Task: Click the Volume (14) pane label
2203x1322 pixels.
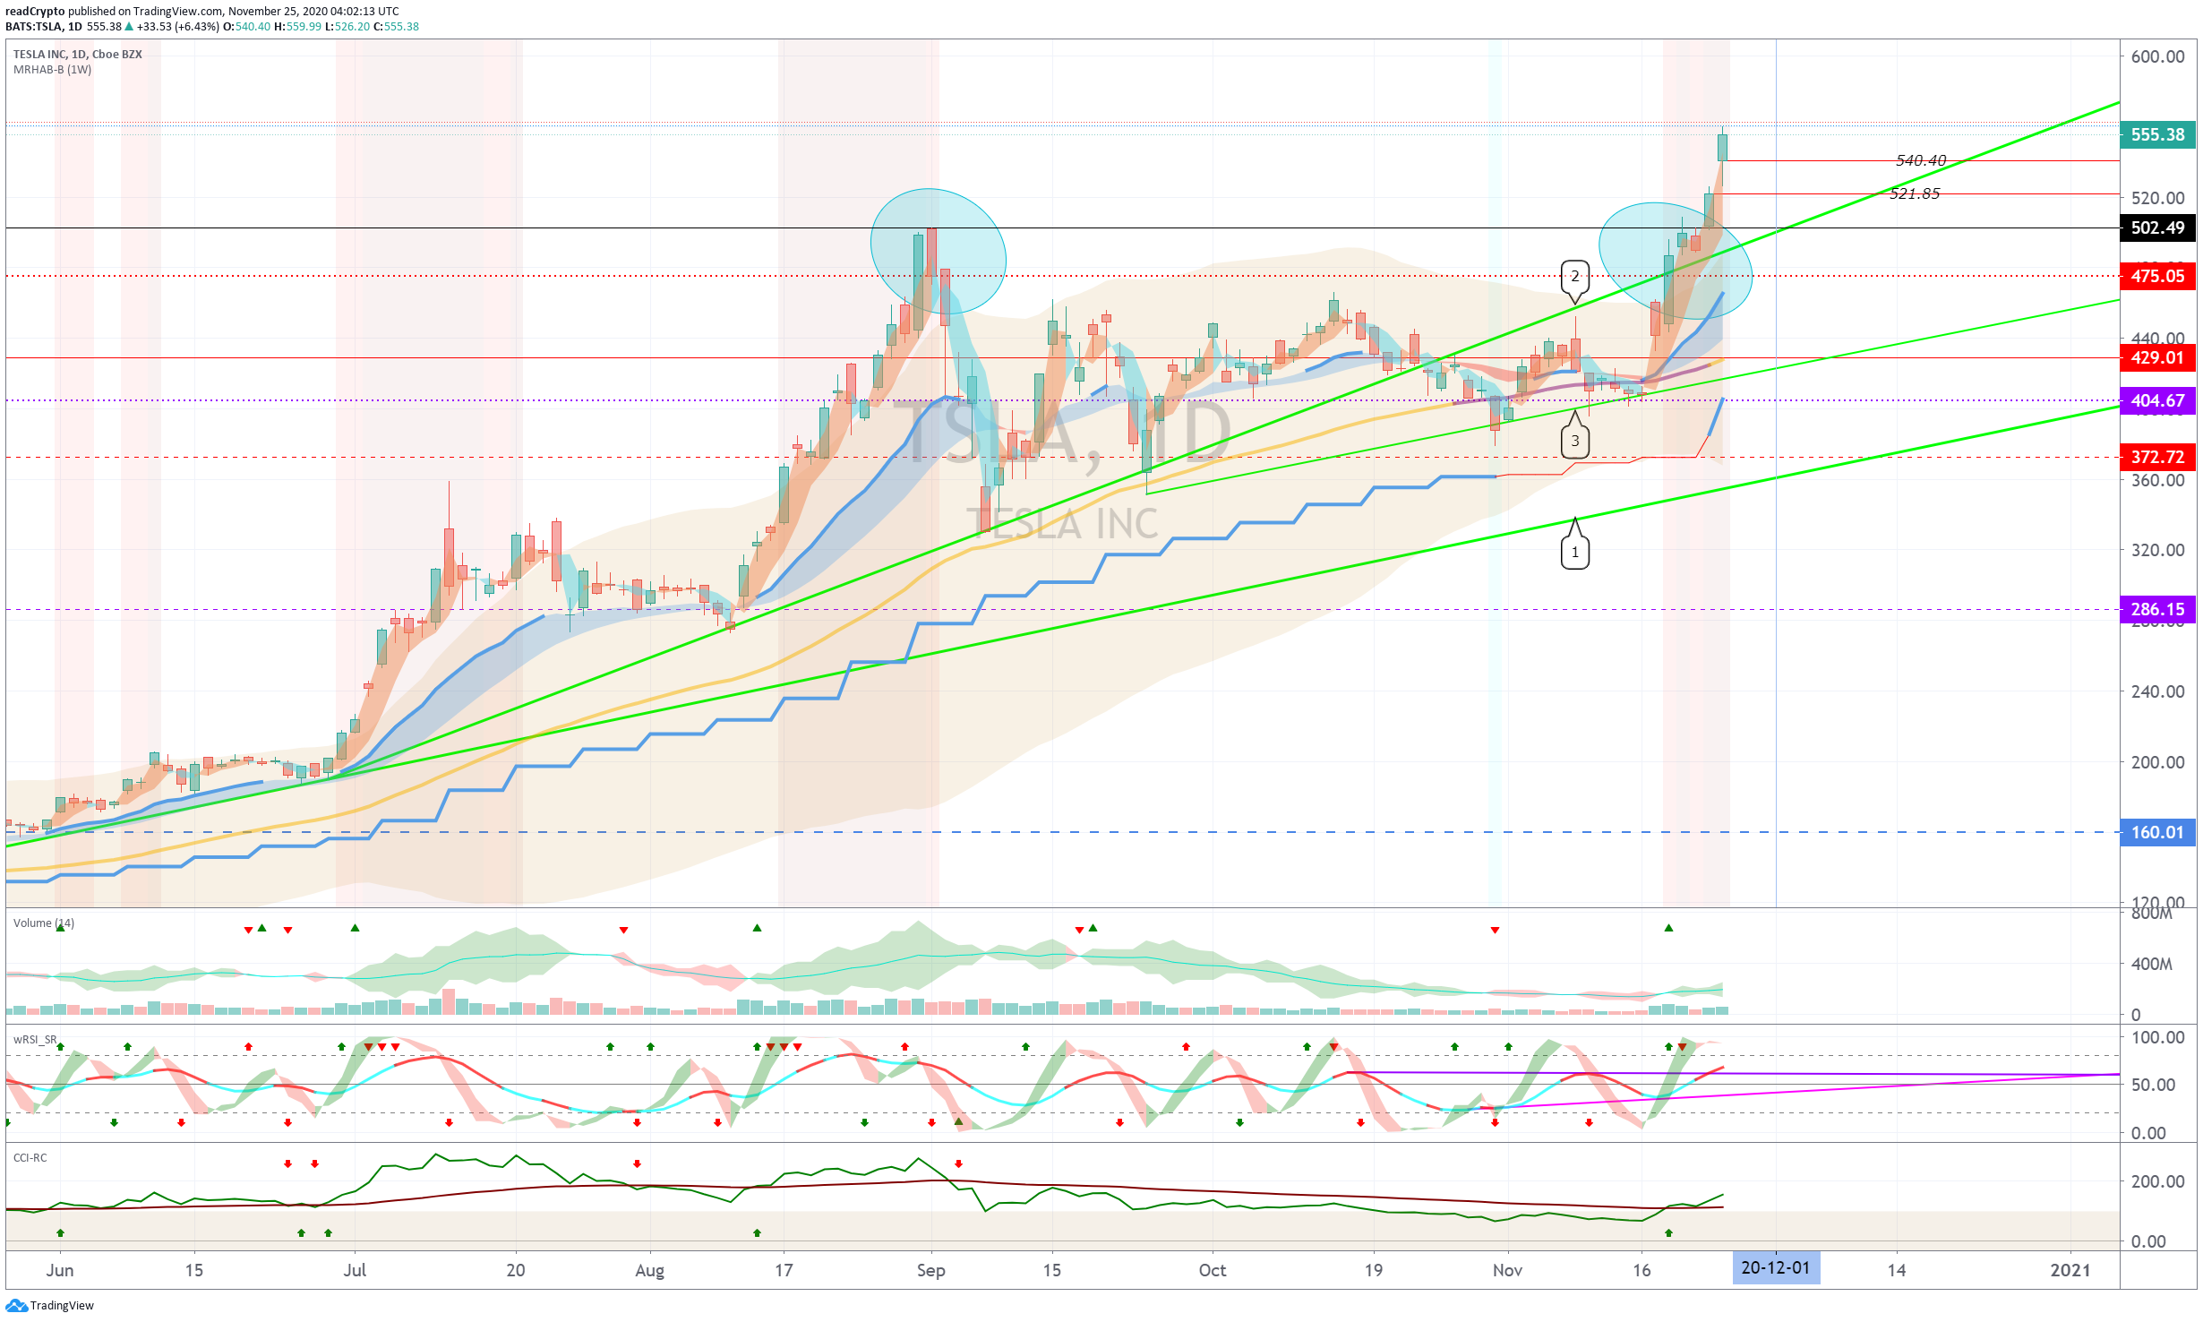Action: coord(44,923)
